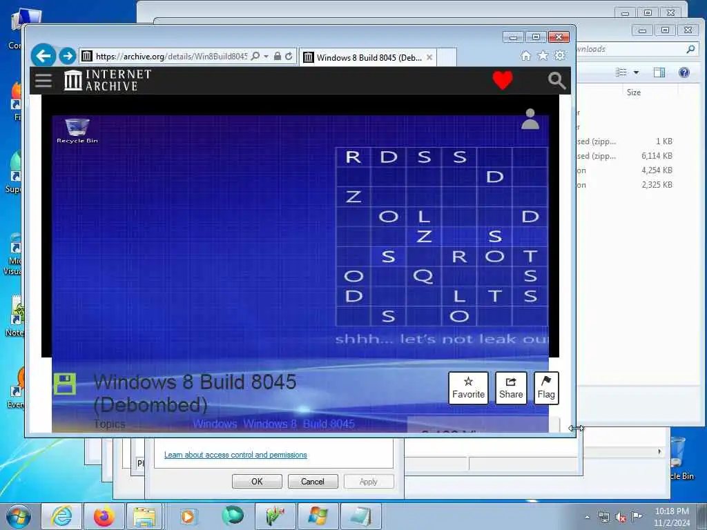This screenshot has height=530, width=707.
Task: Close the Windows 8 Build 8045 tab
Action: (x=429, y=57)
